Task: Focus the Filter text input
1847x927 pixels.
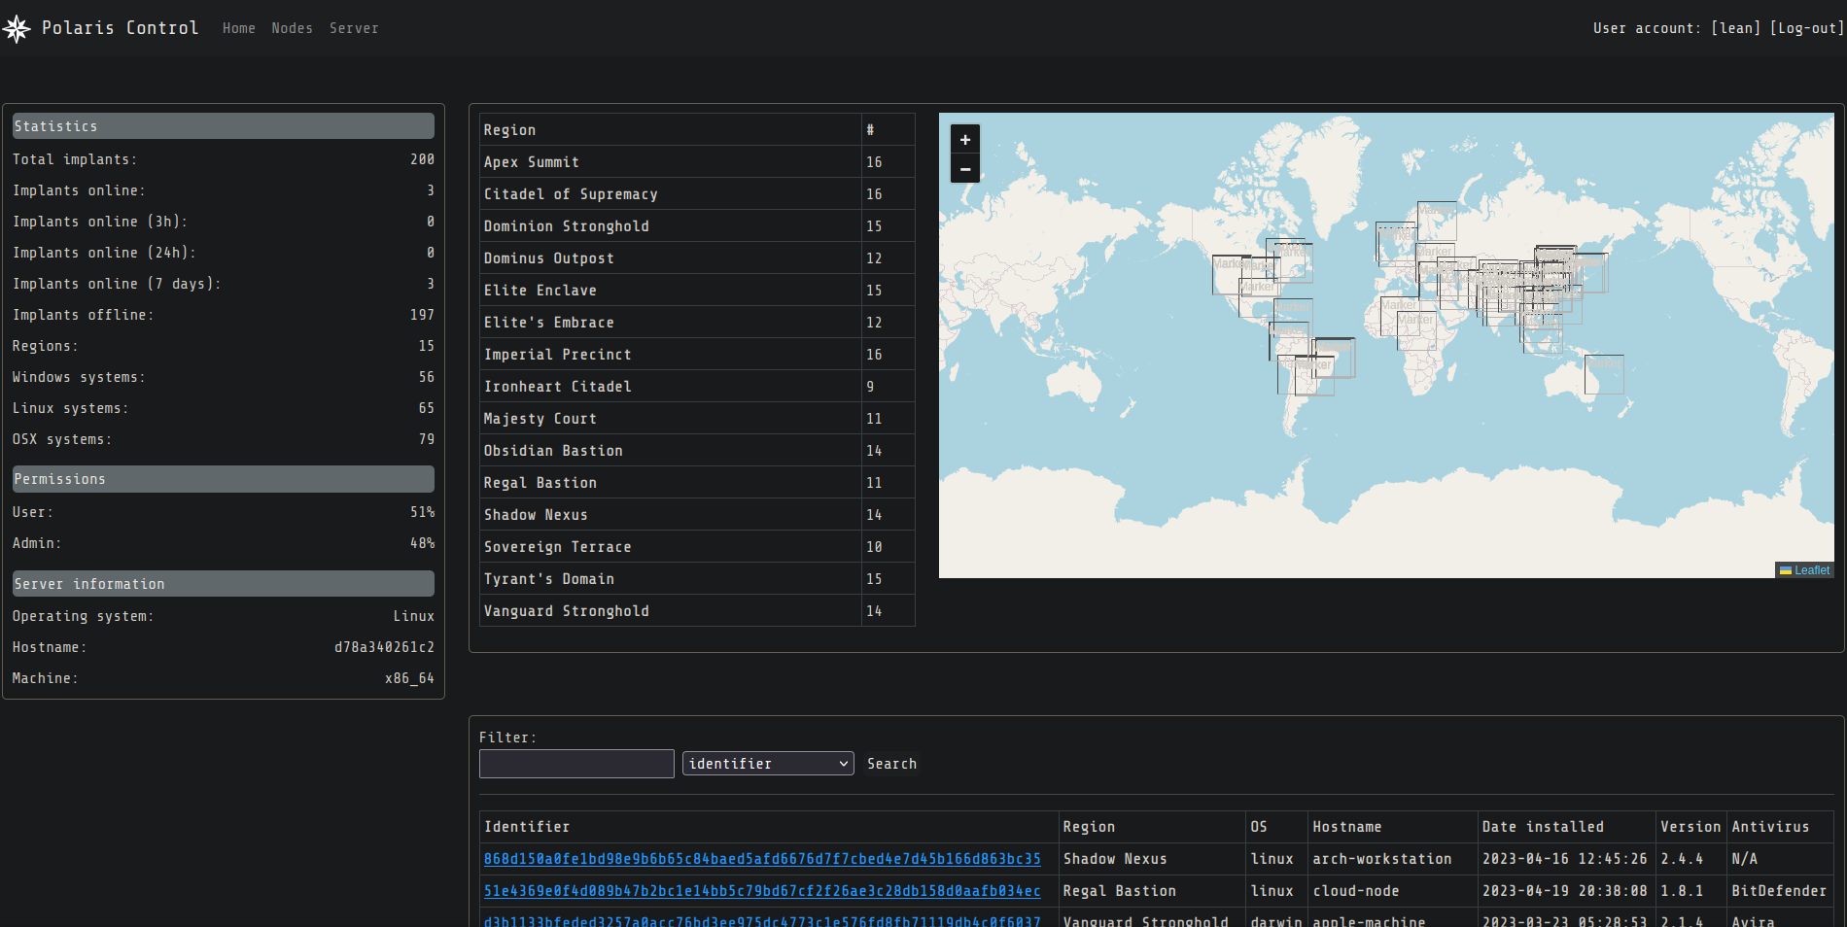Action: [576, 764]
